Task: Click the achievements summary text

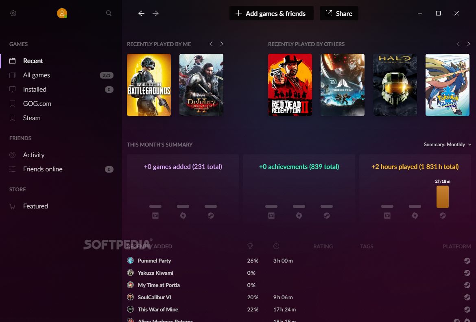Action: pyautogui.click(x=299, y=167)
